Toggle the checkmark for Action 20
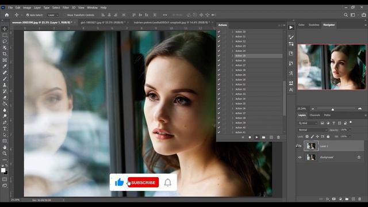 pos(219,32)
